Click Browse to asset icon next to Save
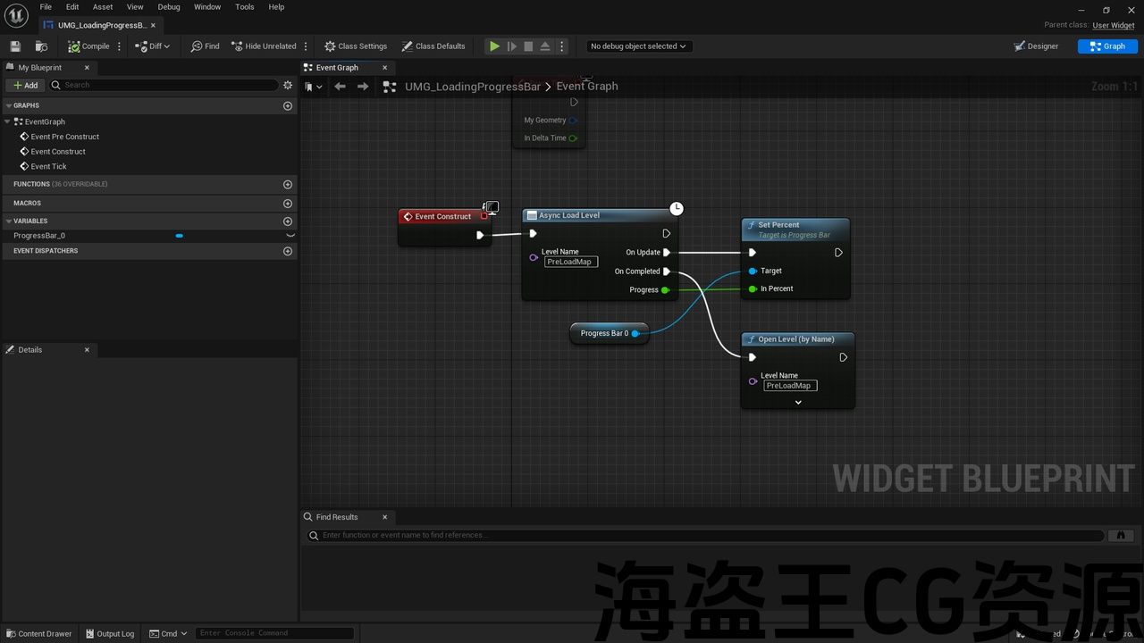1144x643 pixels. pyautogui.click(x=41, y=46)
